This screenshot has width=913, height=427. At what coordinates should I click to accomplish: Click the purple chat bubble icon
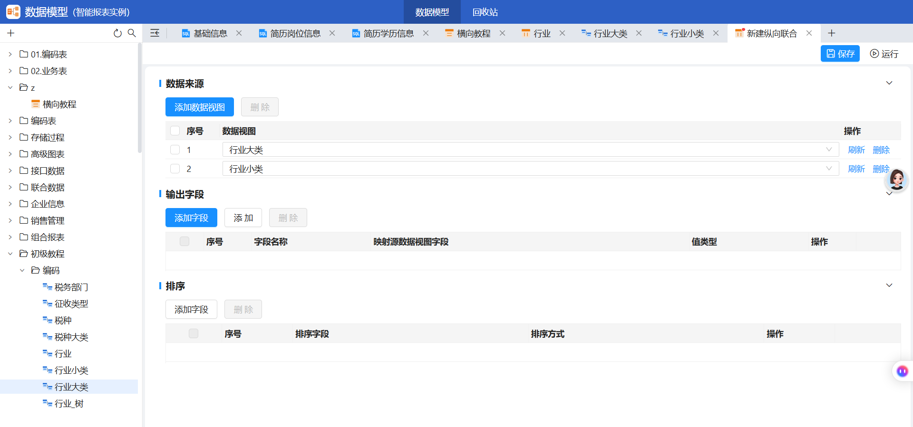pyautogui.click(x=902, y=371)
